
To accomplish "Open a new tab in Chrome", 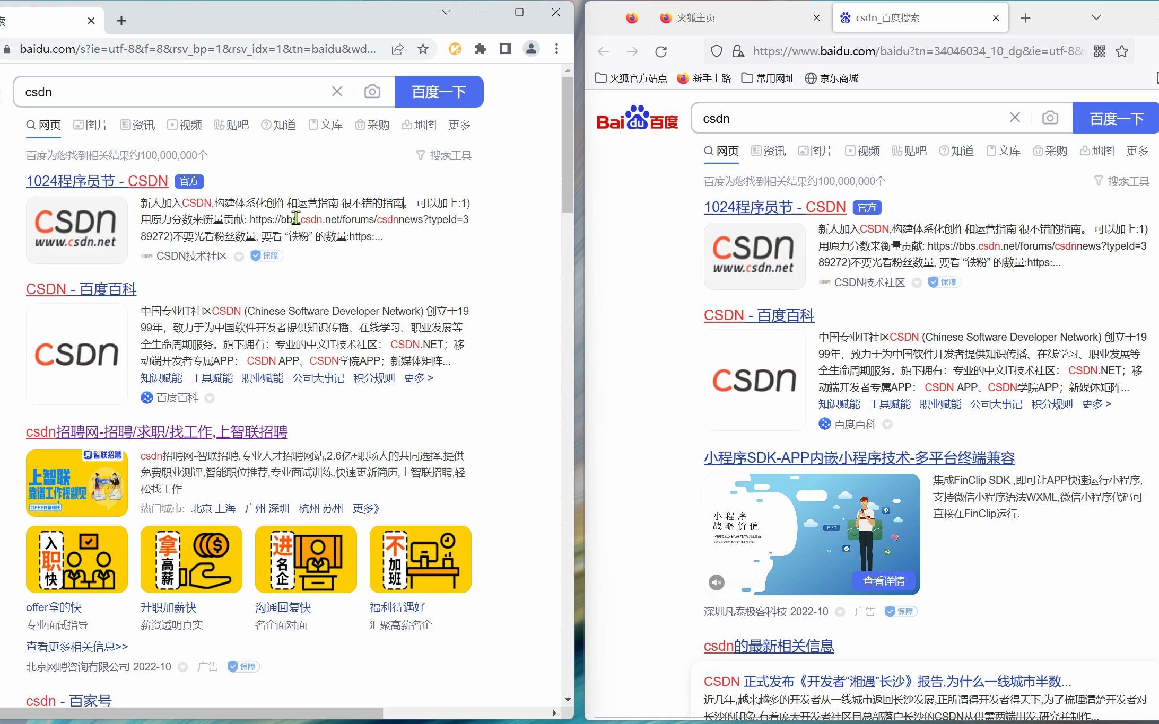I will (121, 21).
